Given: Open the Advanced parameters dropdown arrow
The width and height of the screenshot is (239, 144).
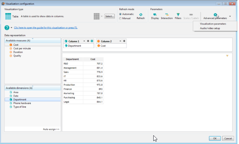Looking at the screenshot, I should (x=230, y=16).
